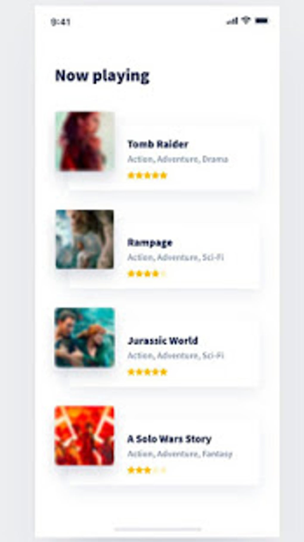Click the Rampage star rating
This screenshot has height=542, width=304.
point(147,274)
